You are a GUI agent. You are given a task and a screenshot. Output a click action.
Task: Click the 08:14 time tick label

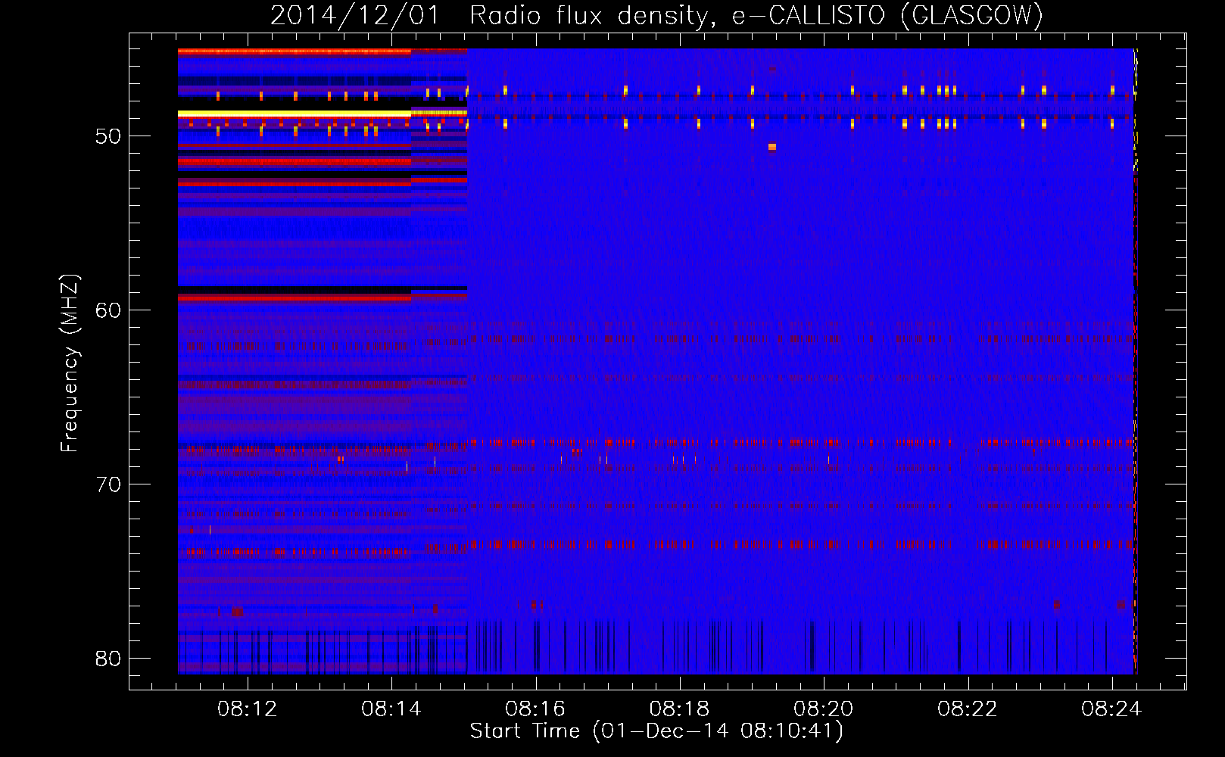click(391, 709)
